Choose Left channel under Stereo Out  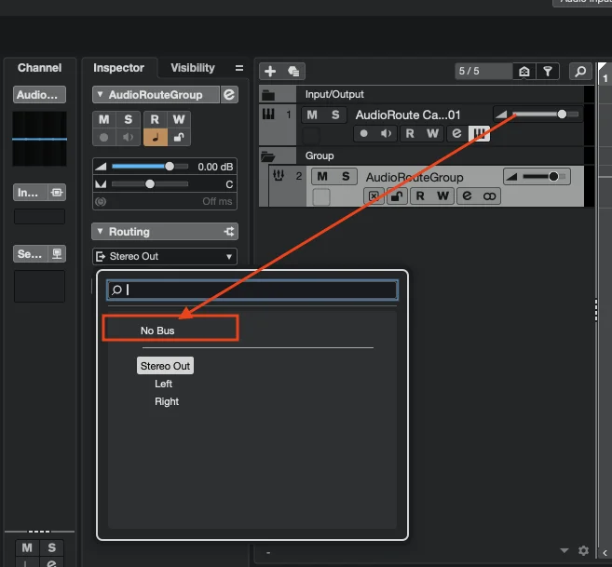[163, 384]
